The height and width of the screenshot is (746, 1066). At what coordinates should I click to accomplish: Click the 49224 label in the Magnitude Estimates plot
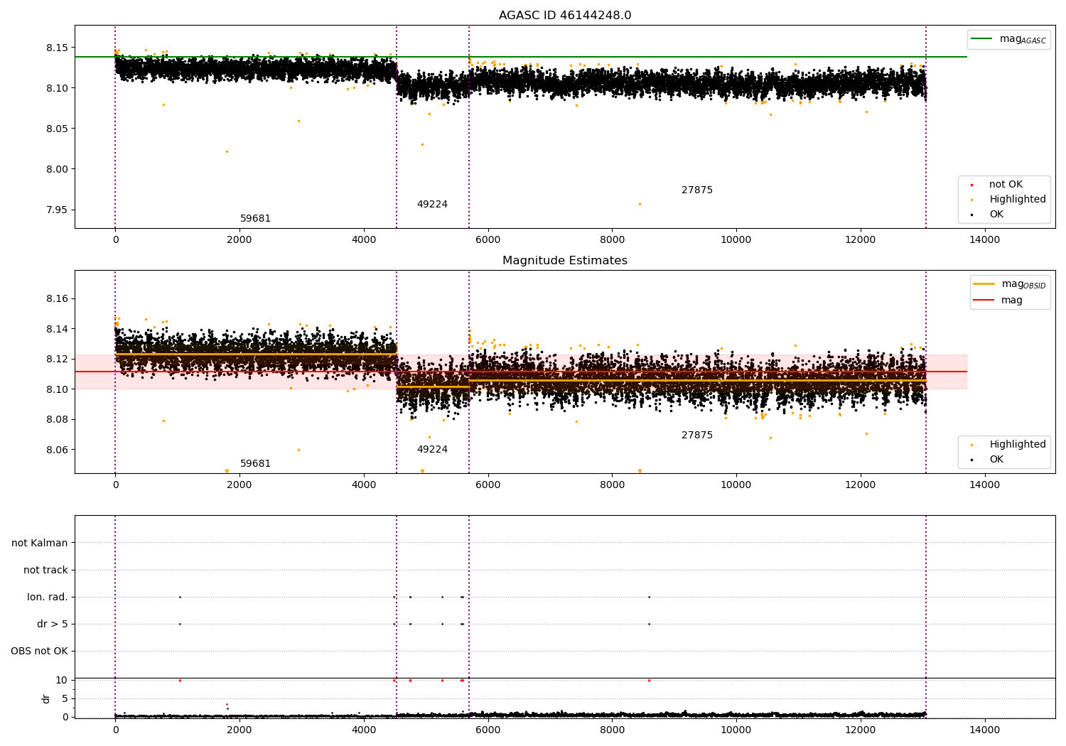tap(432, 450)
